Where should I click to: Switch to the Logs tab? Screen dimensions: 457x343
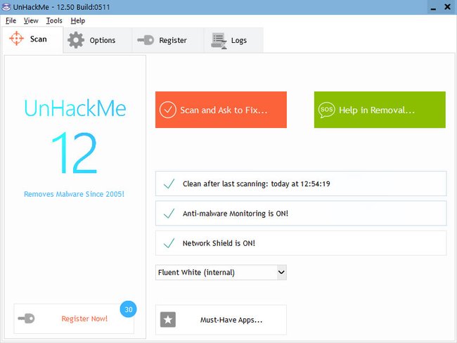[233, 40]
